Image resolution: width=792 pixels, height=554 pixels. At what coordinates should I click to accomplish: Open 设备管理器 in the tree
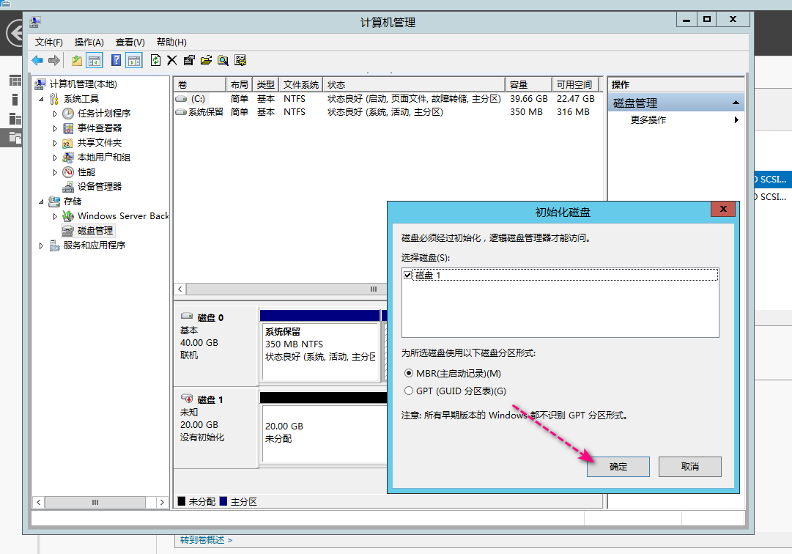(x=100, y=187)
